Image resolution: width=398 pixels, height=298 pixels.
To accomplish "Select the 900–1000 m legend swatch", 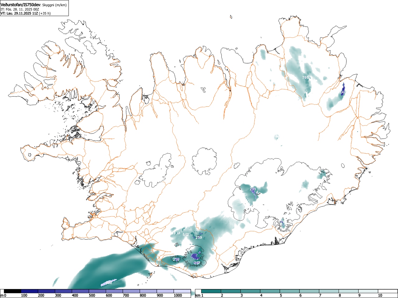I will tap(165, 291).
